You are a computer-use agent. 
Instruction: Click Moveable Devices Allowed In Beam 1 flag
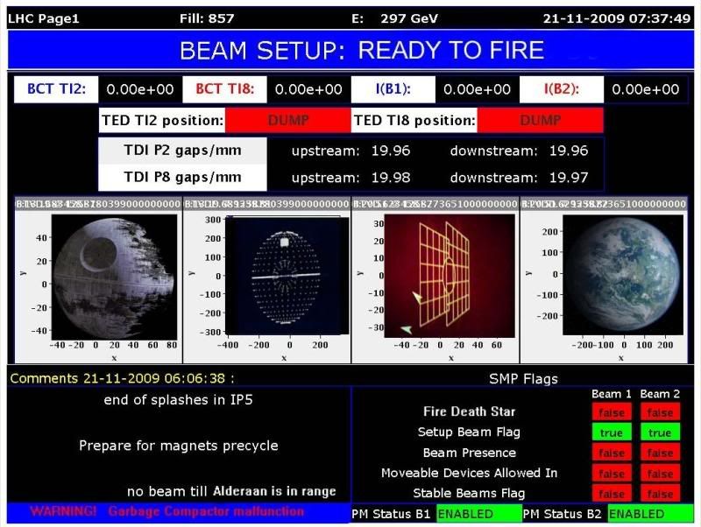[x=612, y=473]
